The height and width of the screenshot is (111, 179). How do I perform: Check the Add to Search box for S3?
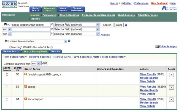click(7, 74)
